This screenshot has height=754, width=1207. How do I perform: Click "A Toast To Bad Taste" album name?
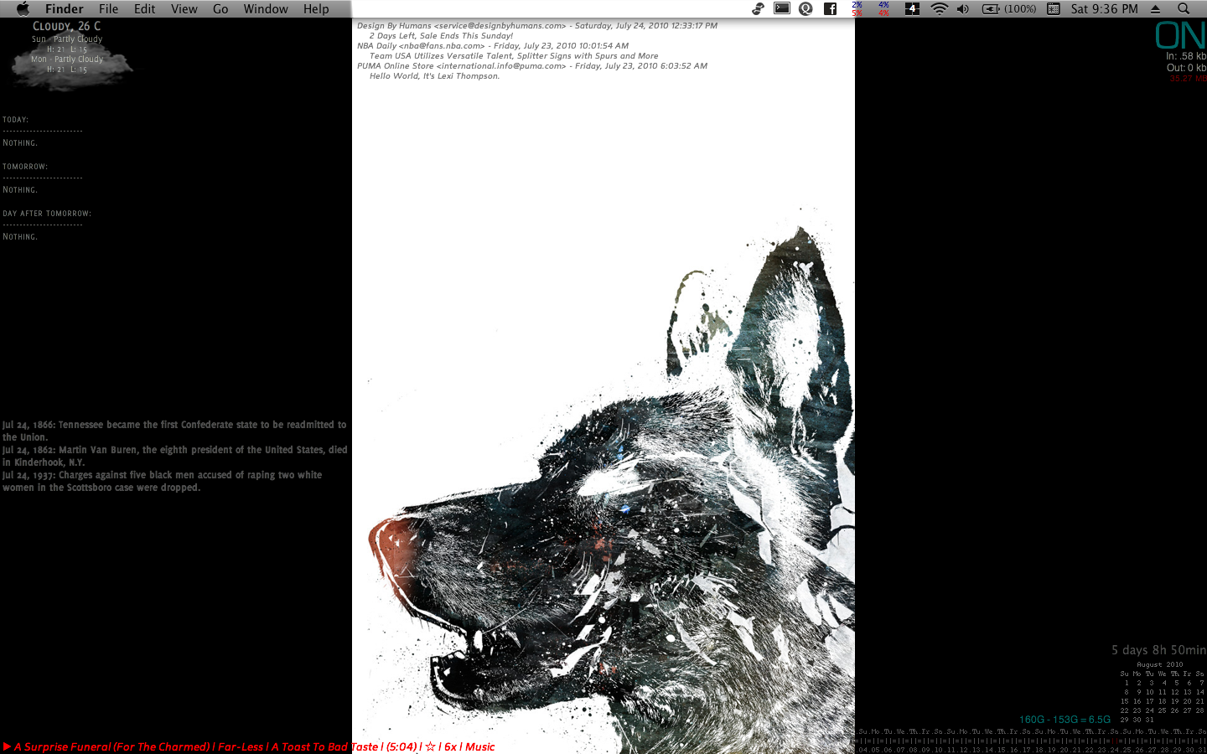325,746
